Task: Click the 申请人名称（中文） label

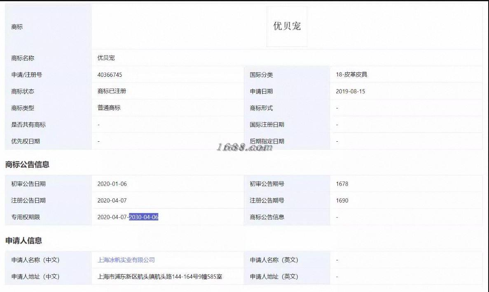Action: [35, 260]
